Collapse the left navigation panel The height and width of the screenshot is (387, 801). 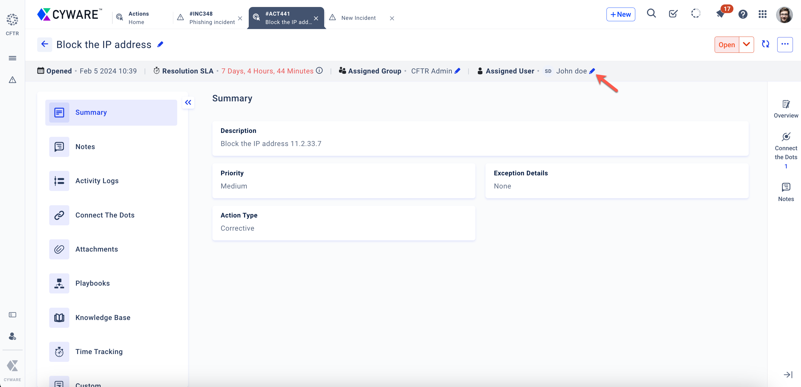(188, 102)
